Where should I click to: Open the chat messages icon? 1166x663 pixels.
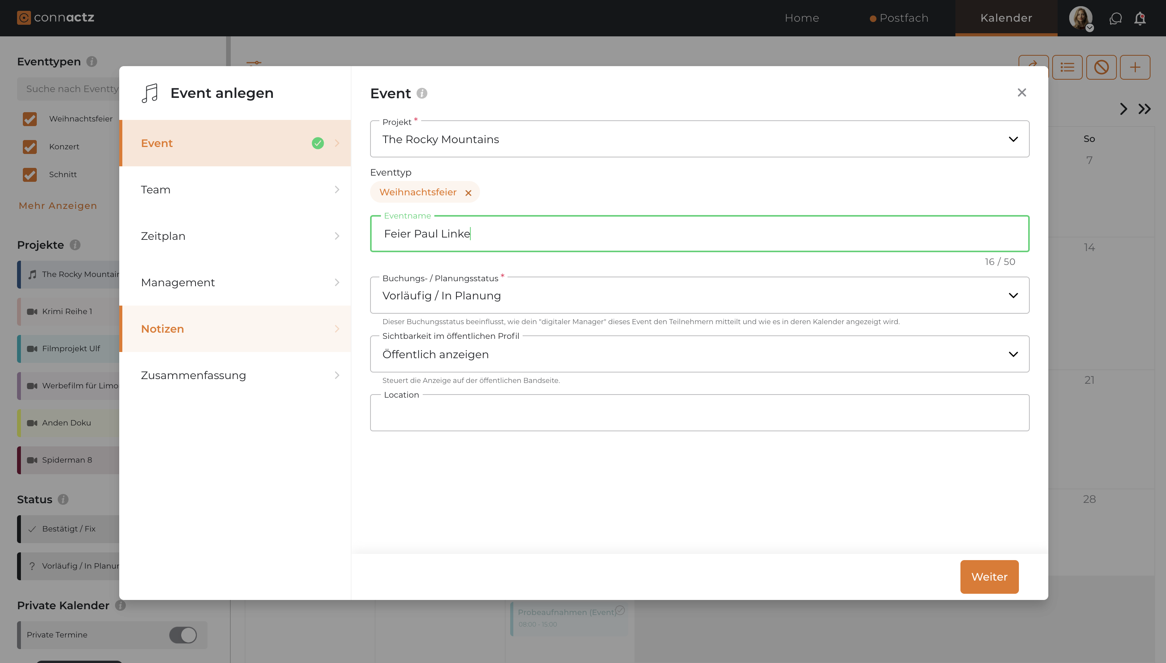[x=1115, y=18]
